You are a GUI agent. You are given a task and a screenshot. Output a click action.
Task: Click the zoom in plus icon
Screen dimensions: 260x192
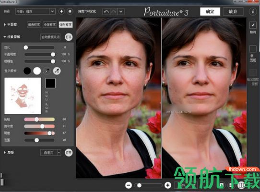point(168,185)
